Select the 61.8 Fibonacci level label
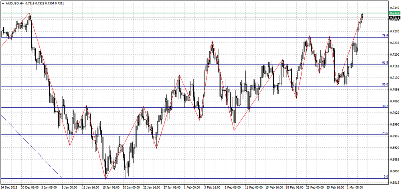The width and height of the screenshot is (401, 191). 385,62
